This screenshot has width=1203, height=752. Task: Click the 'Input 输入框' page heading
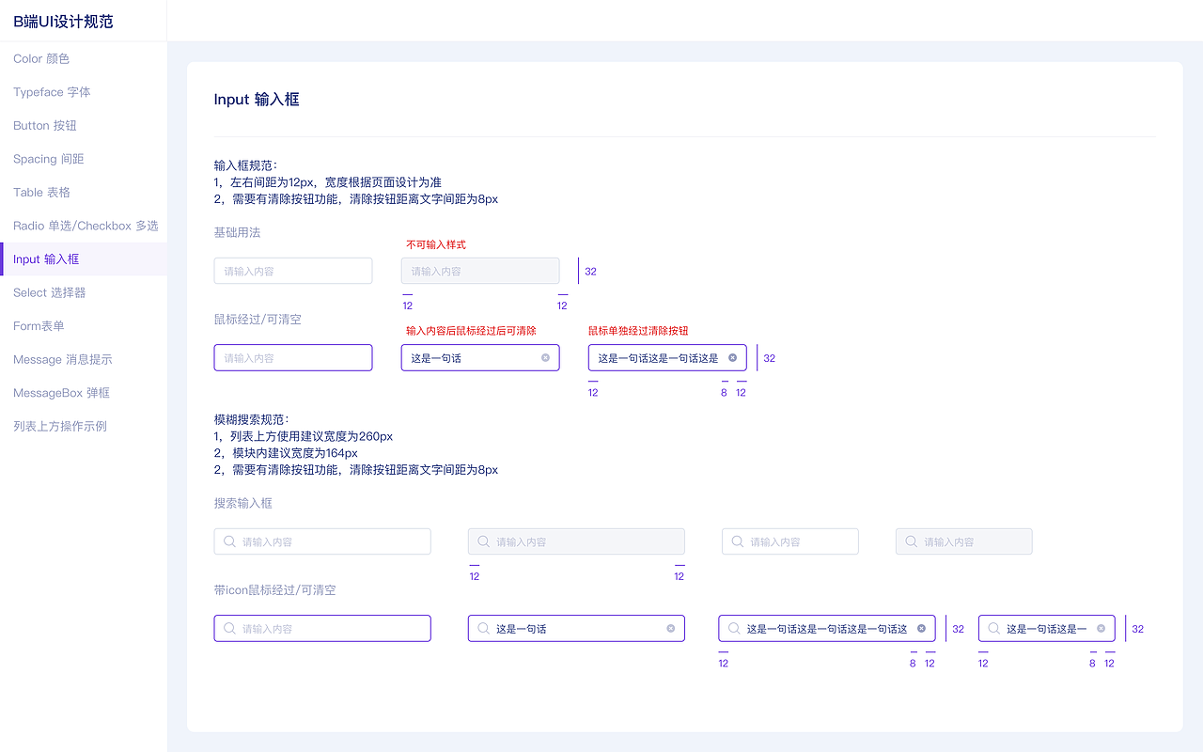[257, 99]
